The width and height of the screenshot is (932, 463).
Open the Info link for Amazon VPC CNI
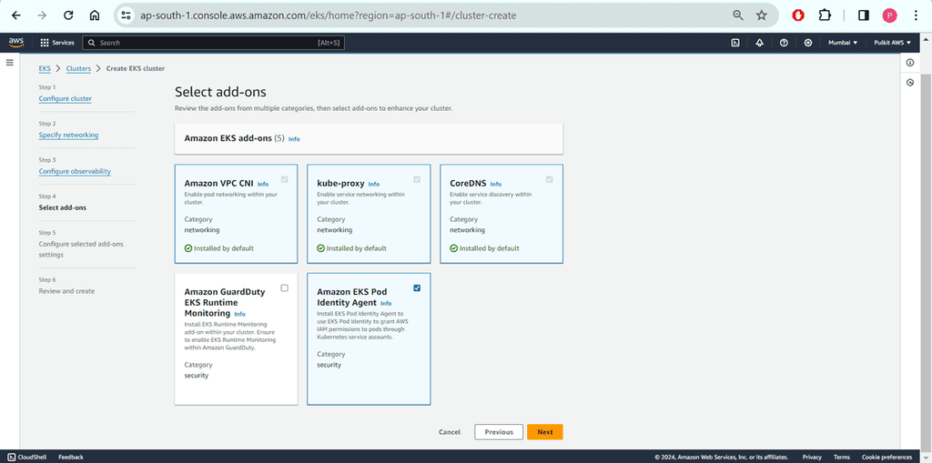(263, 185)
